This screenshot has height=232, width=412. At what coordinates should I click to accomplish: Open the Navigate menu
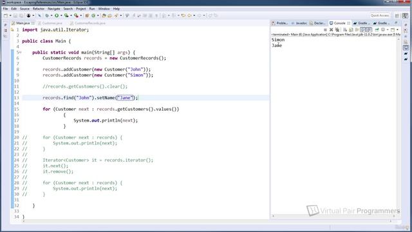(54, 8)
